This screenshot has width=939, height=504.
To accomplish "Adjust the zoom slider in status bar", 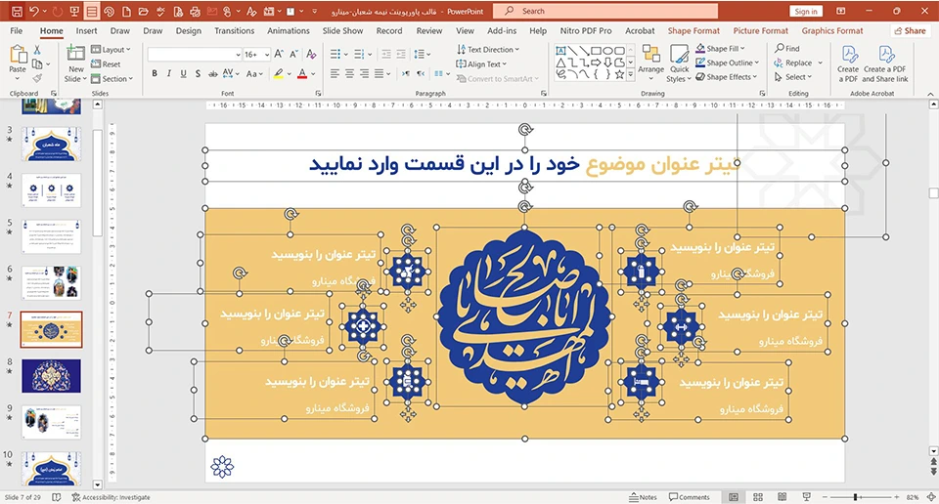I will pyautogui.click(x=856, y=497).
